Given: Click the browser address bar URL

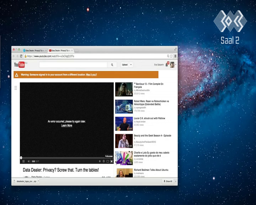Looking at the screenshot, I should tap(50, 56).
